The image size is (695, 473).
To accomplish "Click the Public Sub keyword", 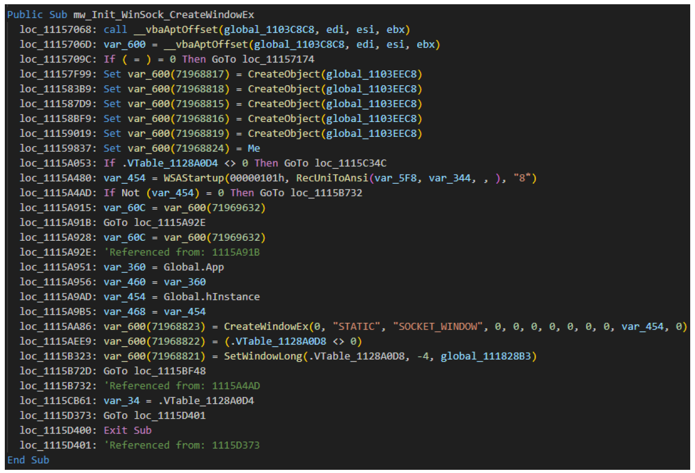I will pos(37,14).
